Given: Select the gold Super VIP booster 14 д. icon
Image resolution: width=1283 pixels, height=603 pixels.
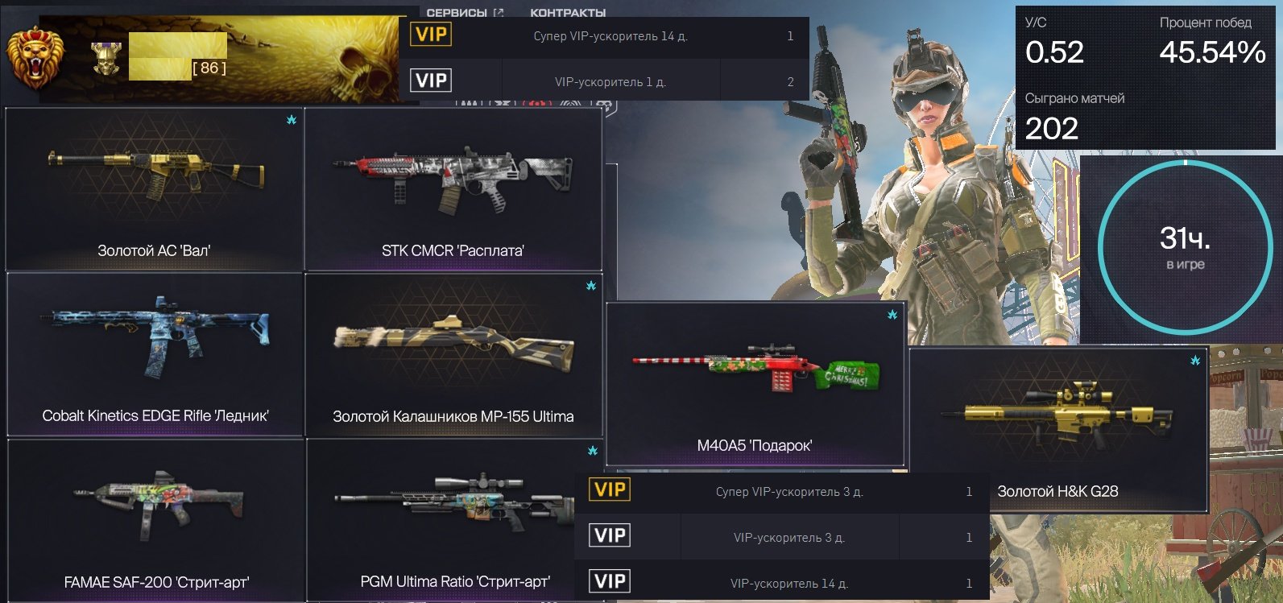Looking at the screenshot, I should tap(431, 35).
